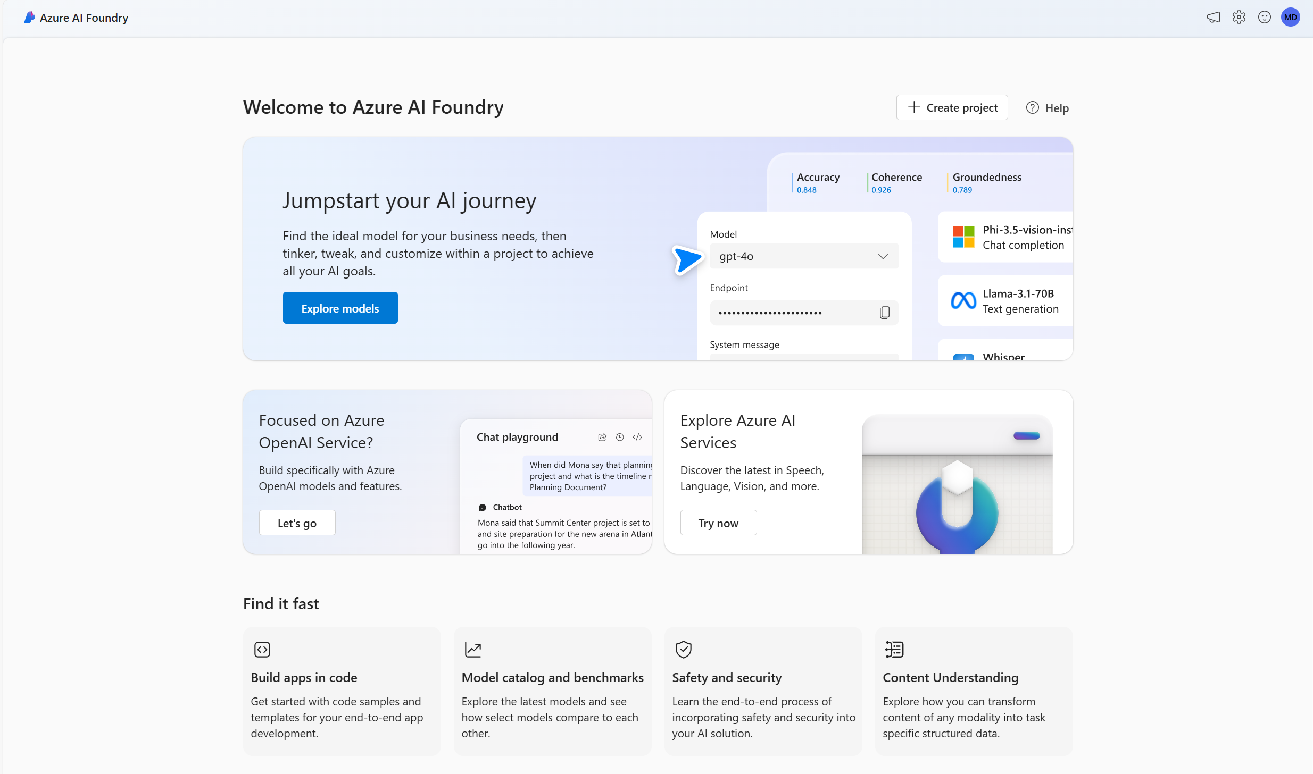Click the Try now button

tap(719, 523)
